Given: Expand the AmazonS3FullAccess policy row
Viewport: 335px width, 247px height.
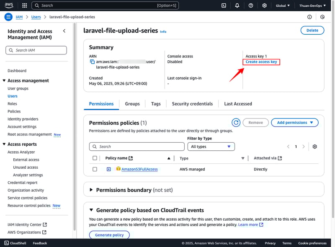Looking at the screenshot, I should (108, 169).
